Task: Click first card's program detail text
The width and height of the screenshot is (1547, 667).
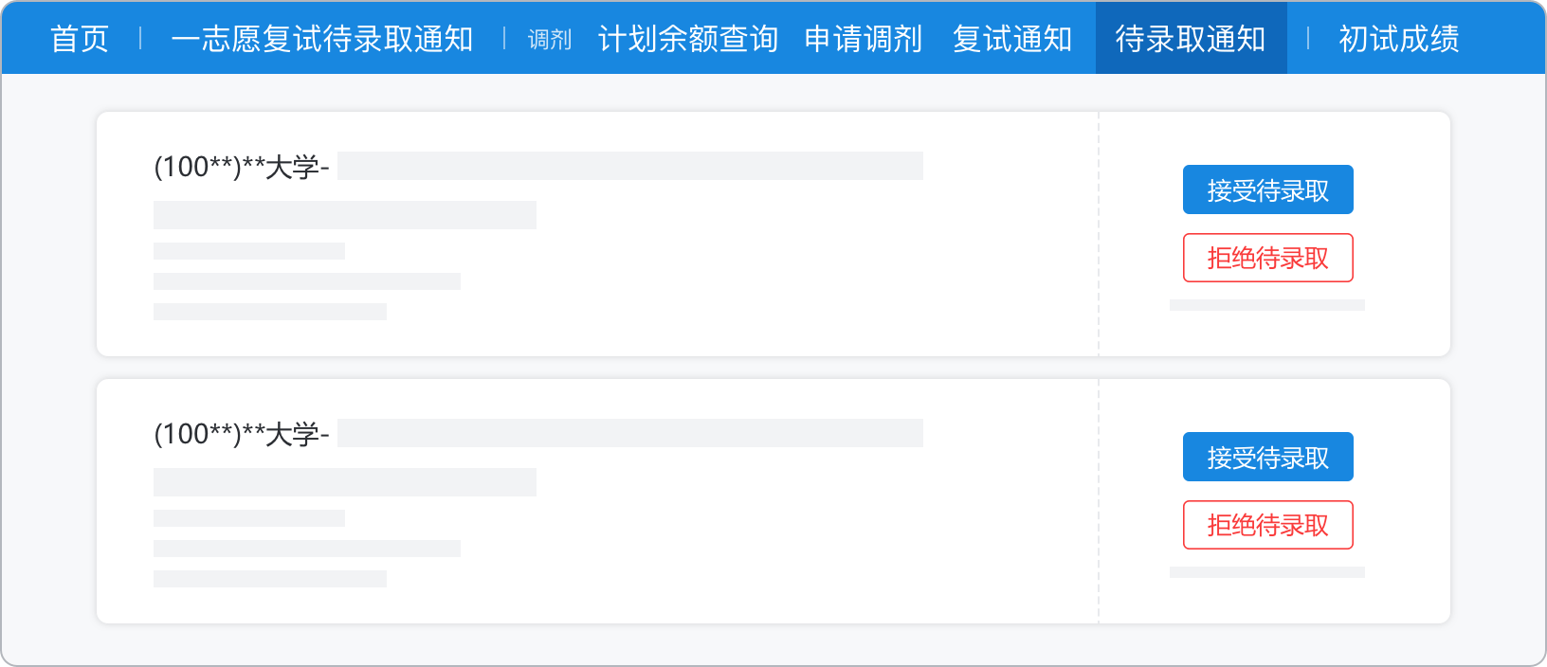Action: coord(345,214)
